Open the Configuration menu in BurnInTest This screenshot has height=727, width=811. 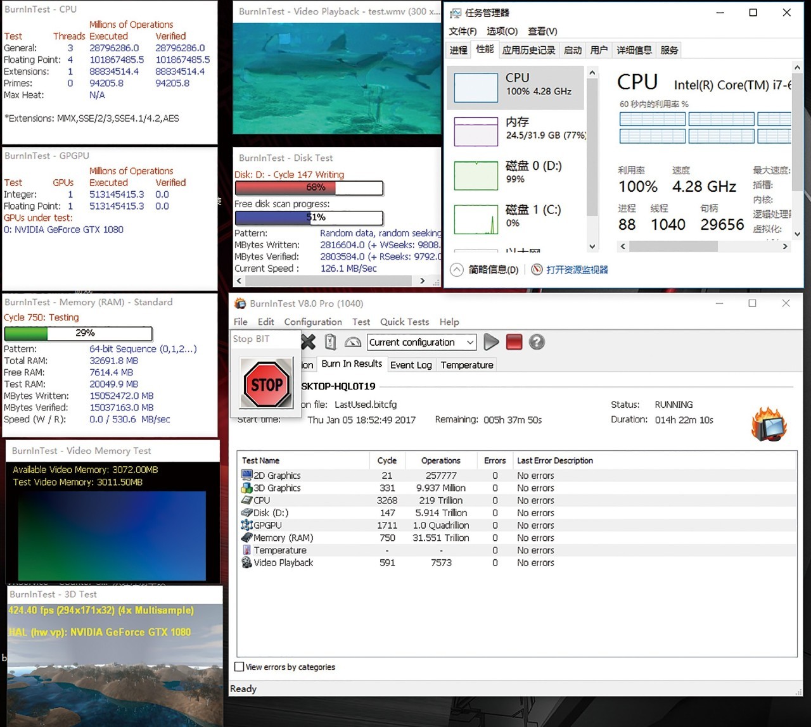point(312,322)
